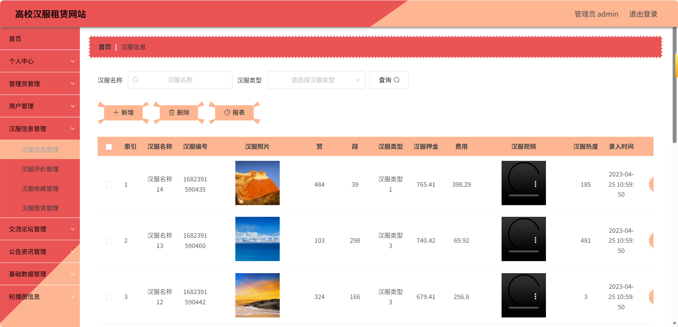Play the 汉服视频 in row 3

click(524, 295)
